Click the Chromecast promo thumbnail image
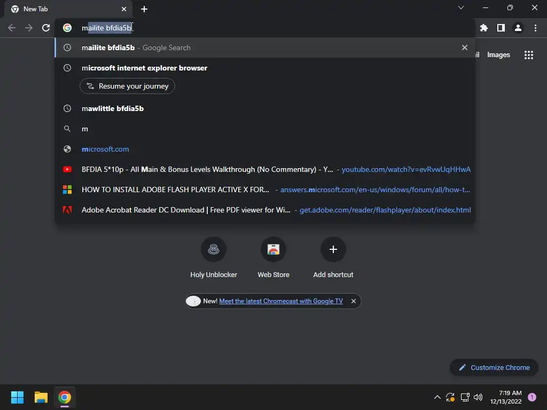Image resolution: width=547 pixels, height=410 pixels. tap(193, 301)
